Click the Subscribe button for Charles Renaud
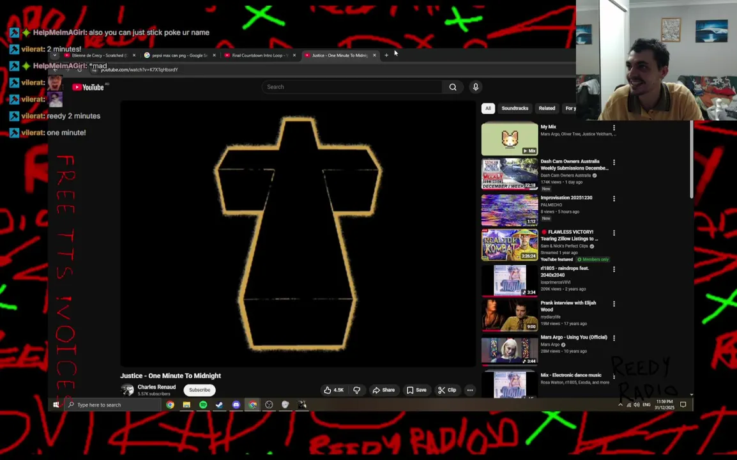Screen dimensions: 737x460 click(x=200, y=390)
